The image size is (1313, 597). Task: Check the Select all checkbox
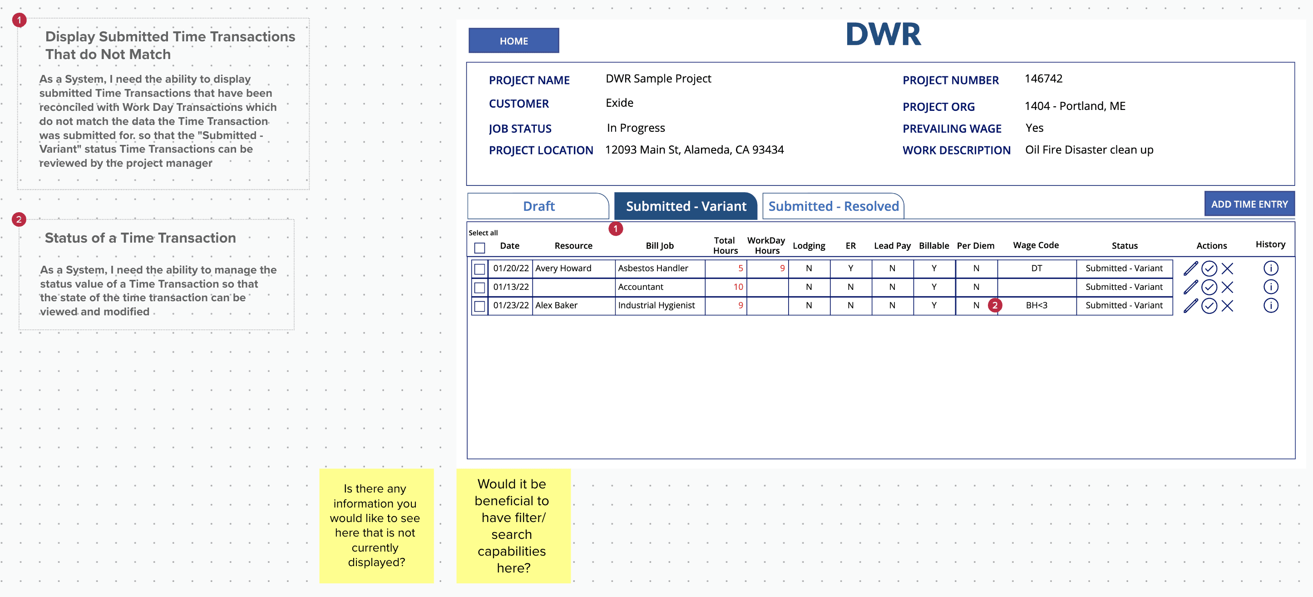479,248
